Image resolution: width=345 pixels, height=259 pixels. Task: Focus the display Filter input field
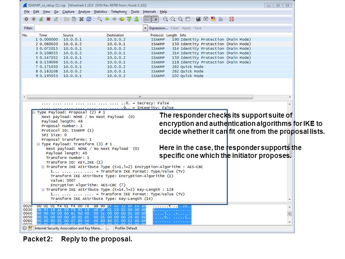coord(89,28)
